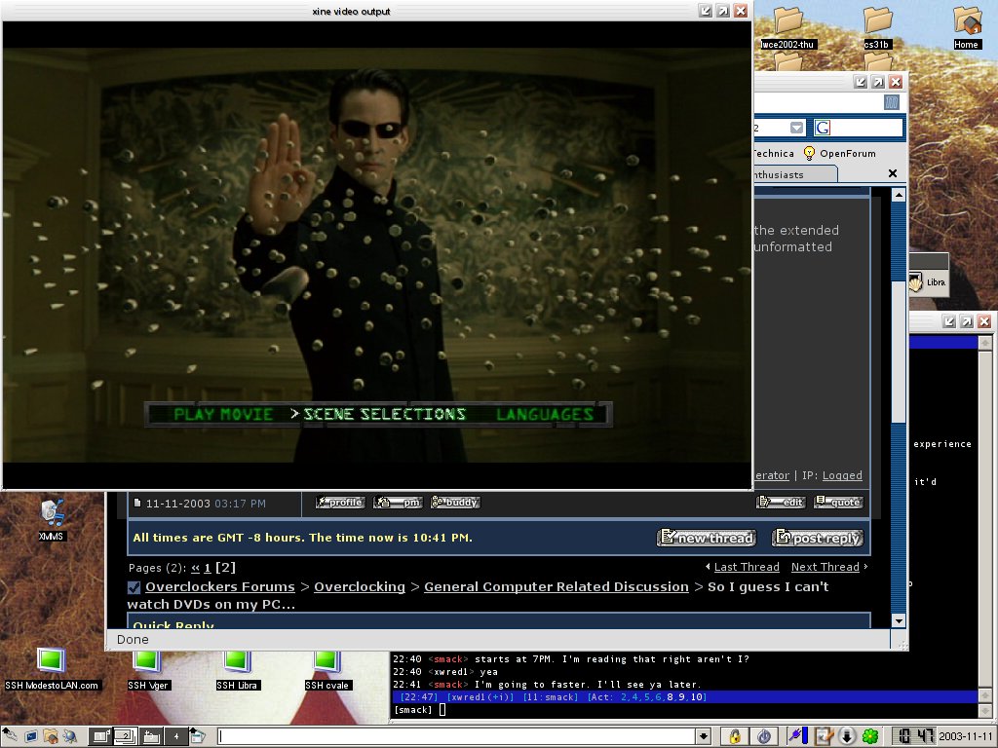This screenshot has height=748, width=998.
Task: Open the home folder panel icon
Action: click(x=51, y=736)
